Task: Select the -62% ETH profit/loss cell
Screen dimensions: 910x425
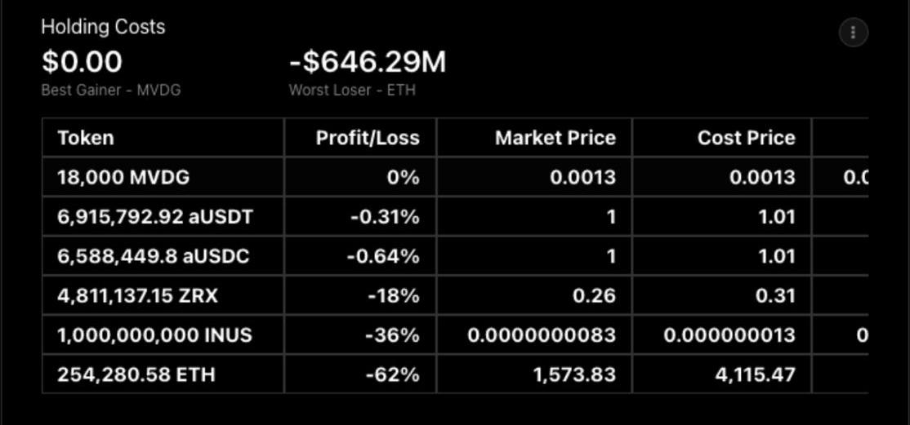Action: 392,374
